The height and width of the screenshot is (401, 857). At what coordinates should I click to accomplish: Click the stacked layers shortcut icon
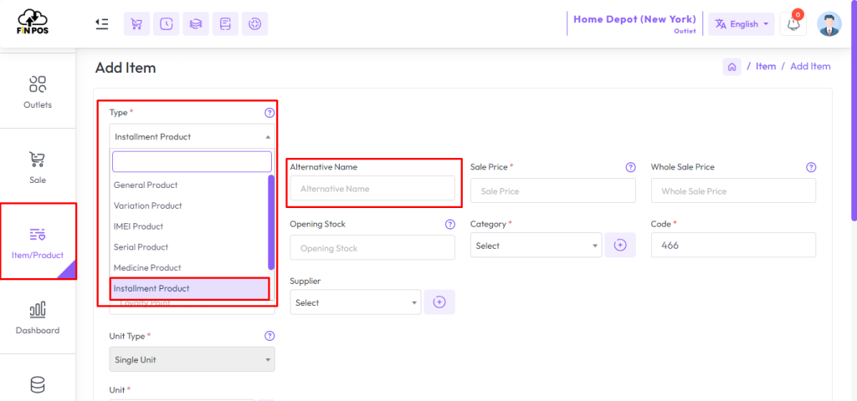click(x=196, y=24)
